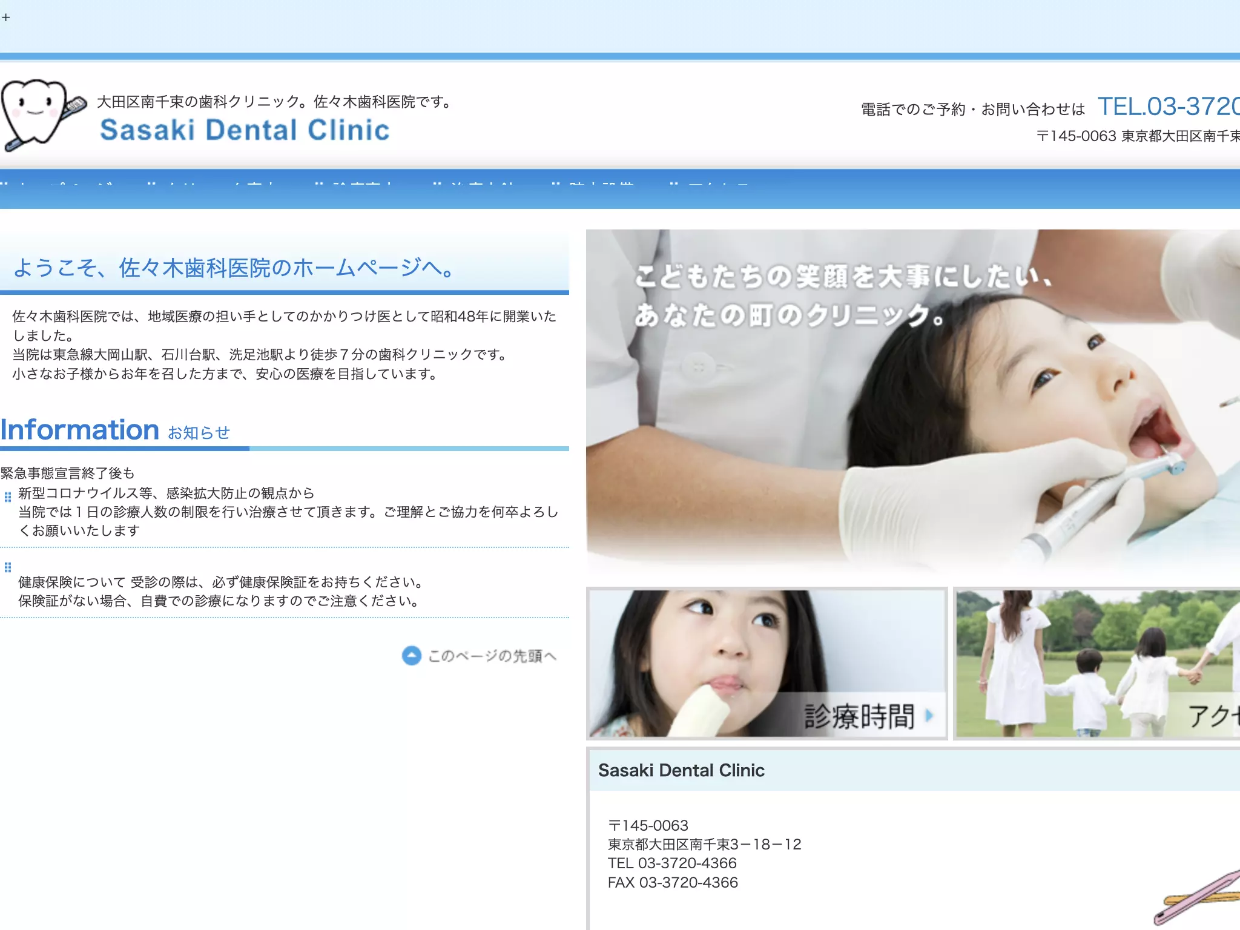
Task: Click the hero image of child at dentist
Action: 913,401
